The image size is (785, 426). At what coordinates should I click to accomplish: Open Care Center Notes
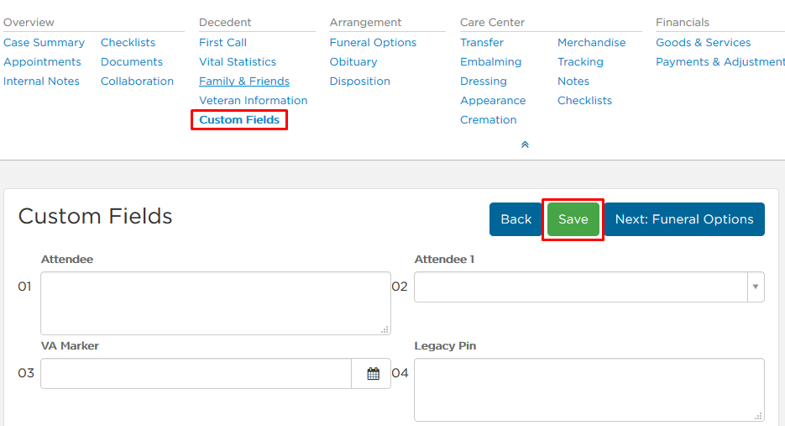(573, 82)
